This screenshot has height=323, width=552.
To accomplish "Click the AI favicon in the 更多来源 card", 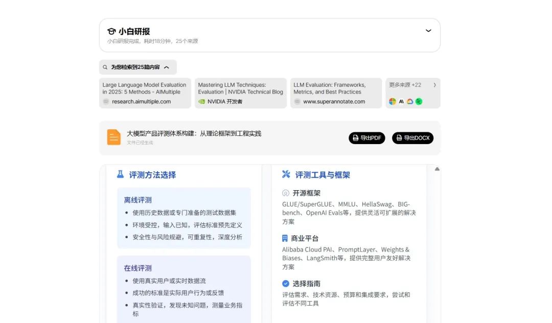I will (401, 101).
